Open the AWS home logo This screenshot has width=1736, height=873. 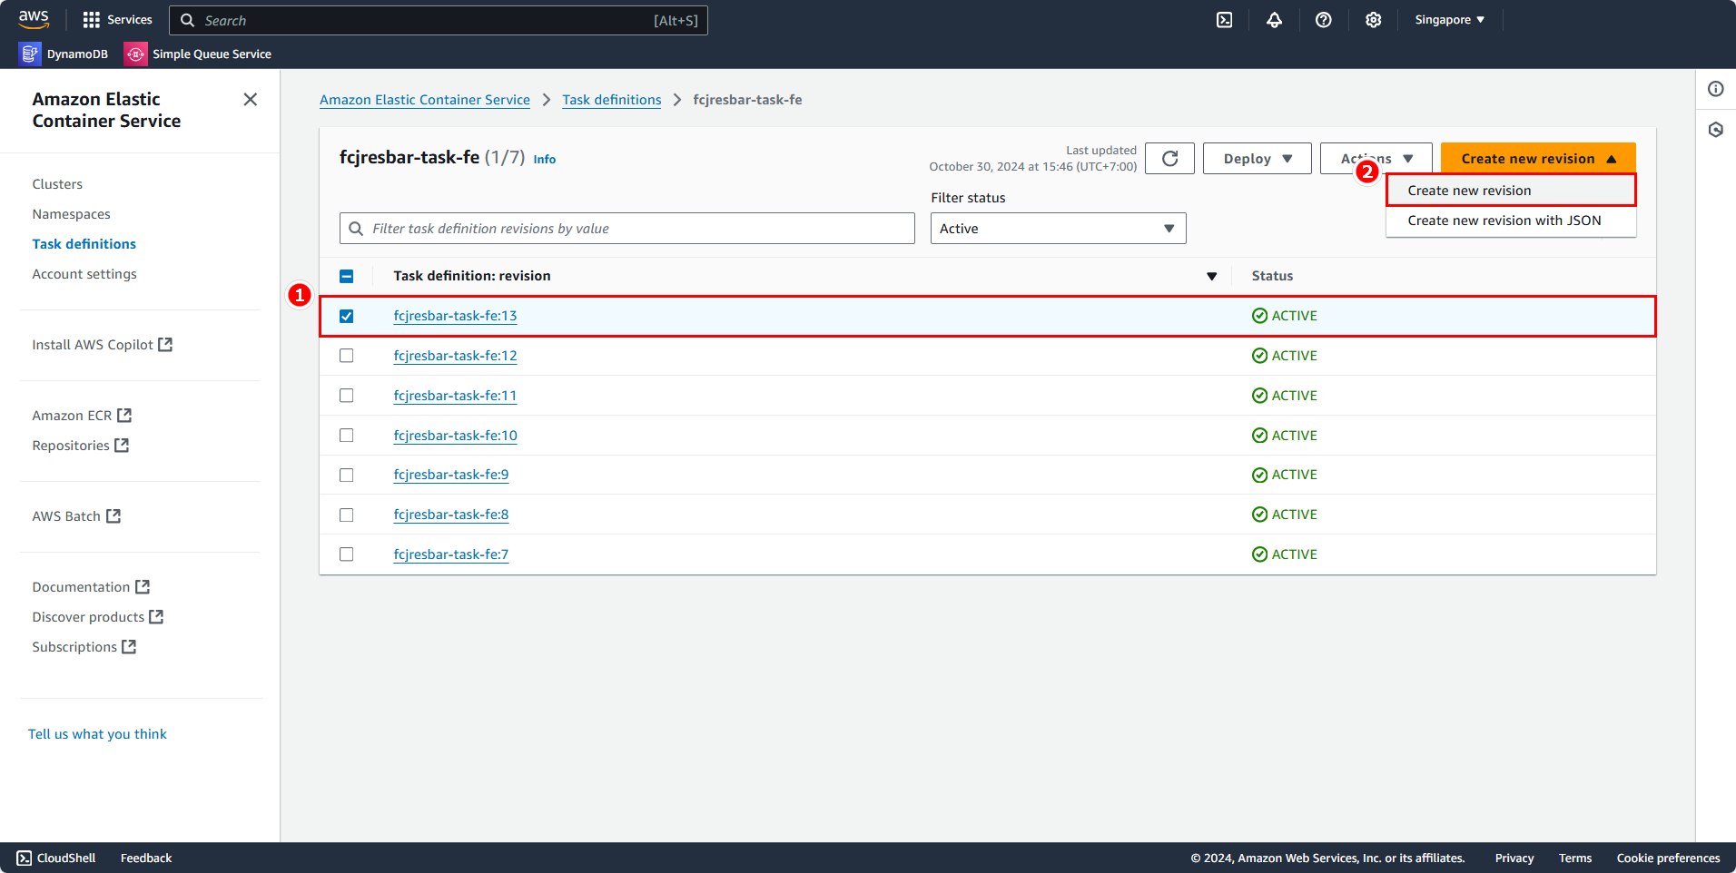coord(34,19)
